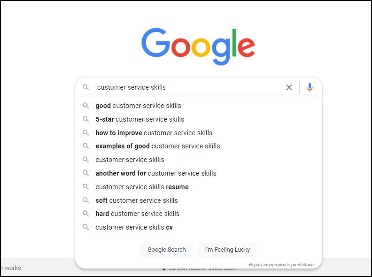Choose '5-star customer service skills' suggestion text
This screenshot has height=277, width=372.
(139, 119)
